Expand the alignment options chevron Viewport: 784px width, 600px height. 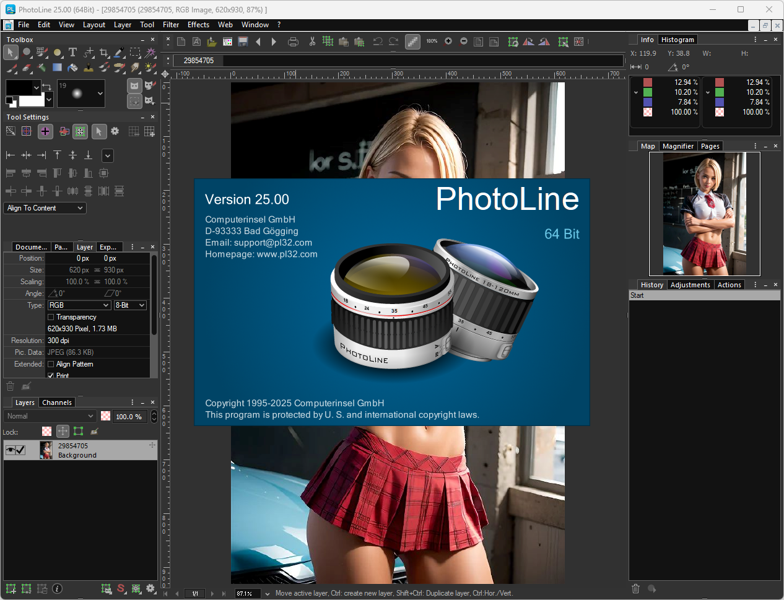pyautogui.click(x=108, y=155)
